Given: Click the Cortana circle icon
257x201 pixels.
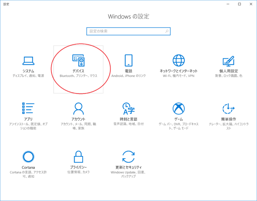Looking at the screenshot, I should click(x=28, y=157).
